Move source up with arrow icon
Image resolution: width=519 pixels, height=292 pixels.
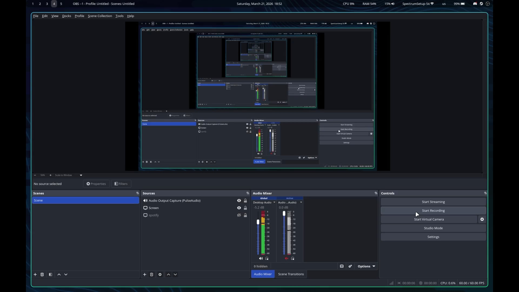click(168, 274)
